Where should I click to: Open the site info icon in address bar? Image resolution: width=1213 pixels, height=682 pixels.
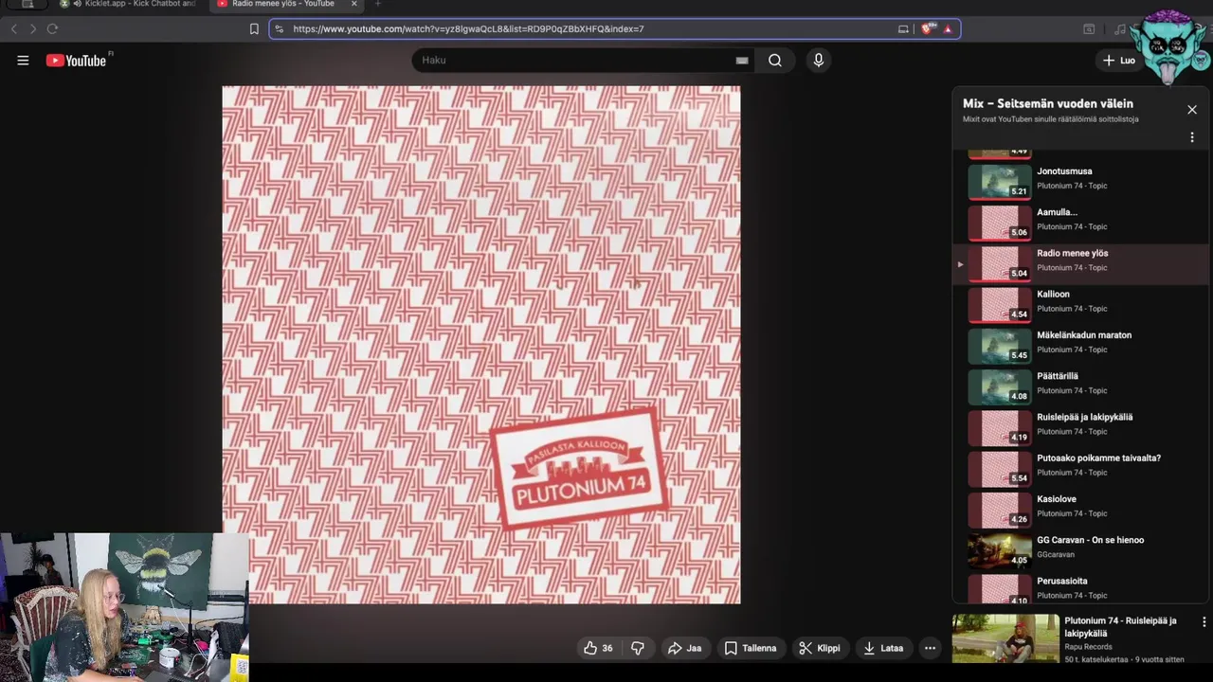click(x=279, y=29)
